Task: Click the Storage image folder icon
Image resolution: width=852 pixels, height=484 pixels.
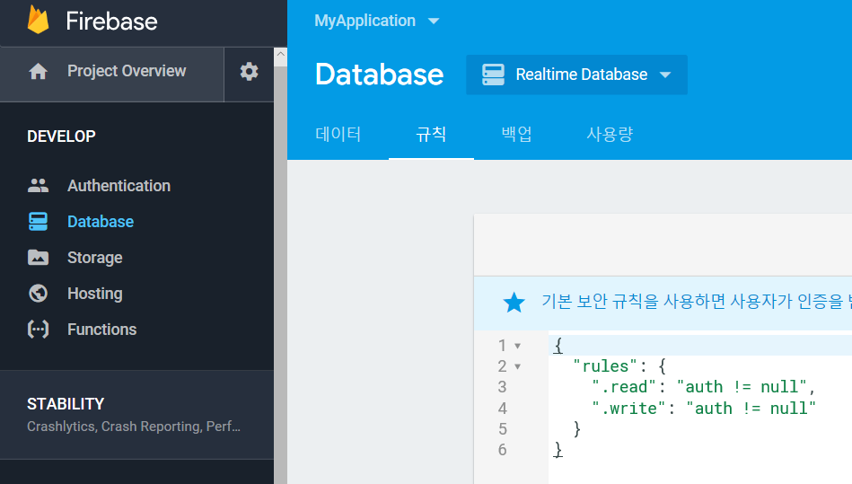Action: click(38, 258)
